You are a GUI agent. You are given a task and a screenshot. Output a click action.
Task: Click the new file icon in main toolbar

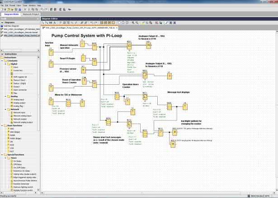point(2,10)
